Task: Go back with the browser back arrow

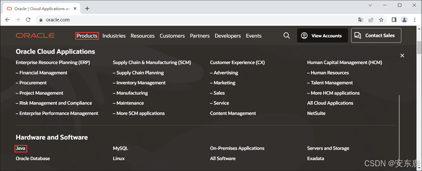Action: (7, 20)
